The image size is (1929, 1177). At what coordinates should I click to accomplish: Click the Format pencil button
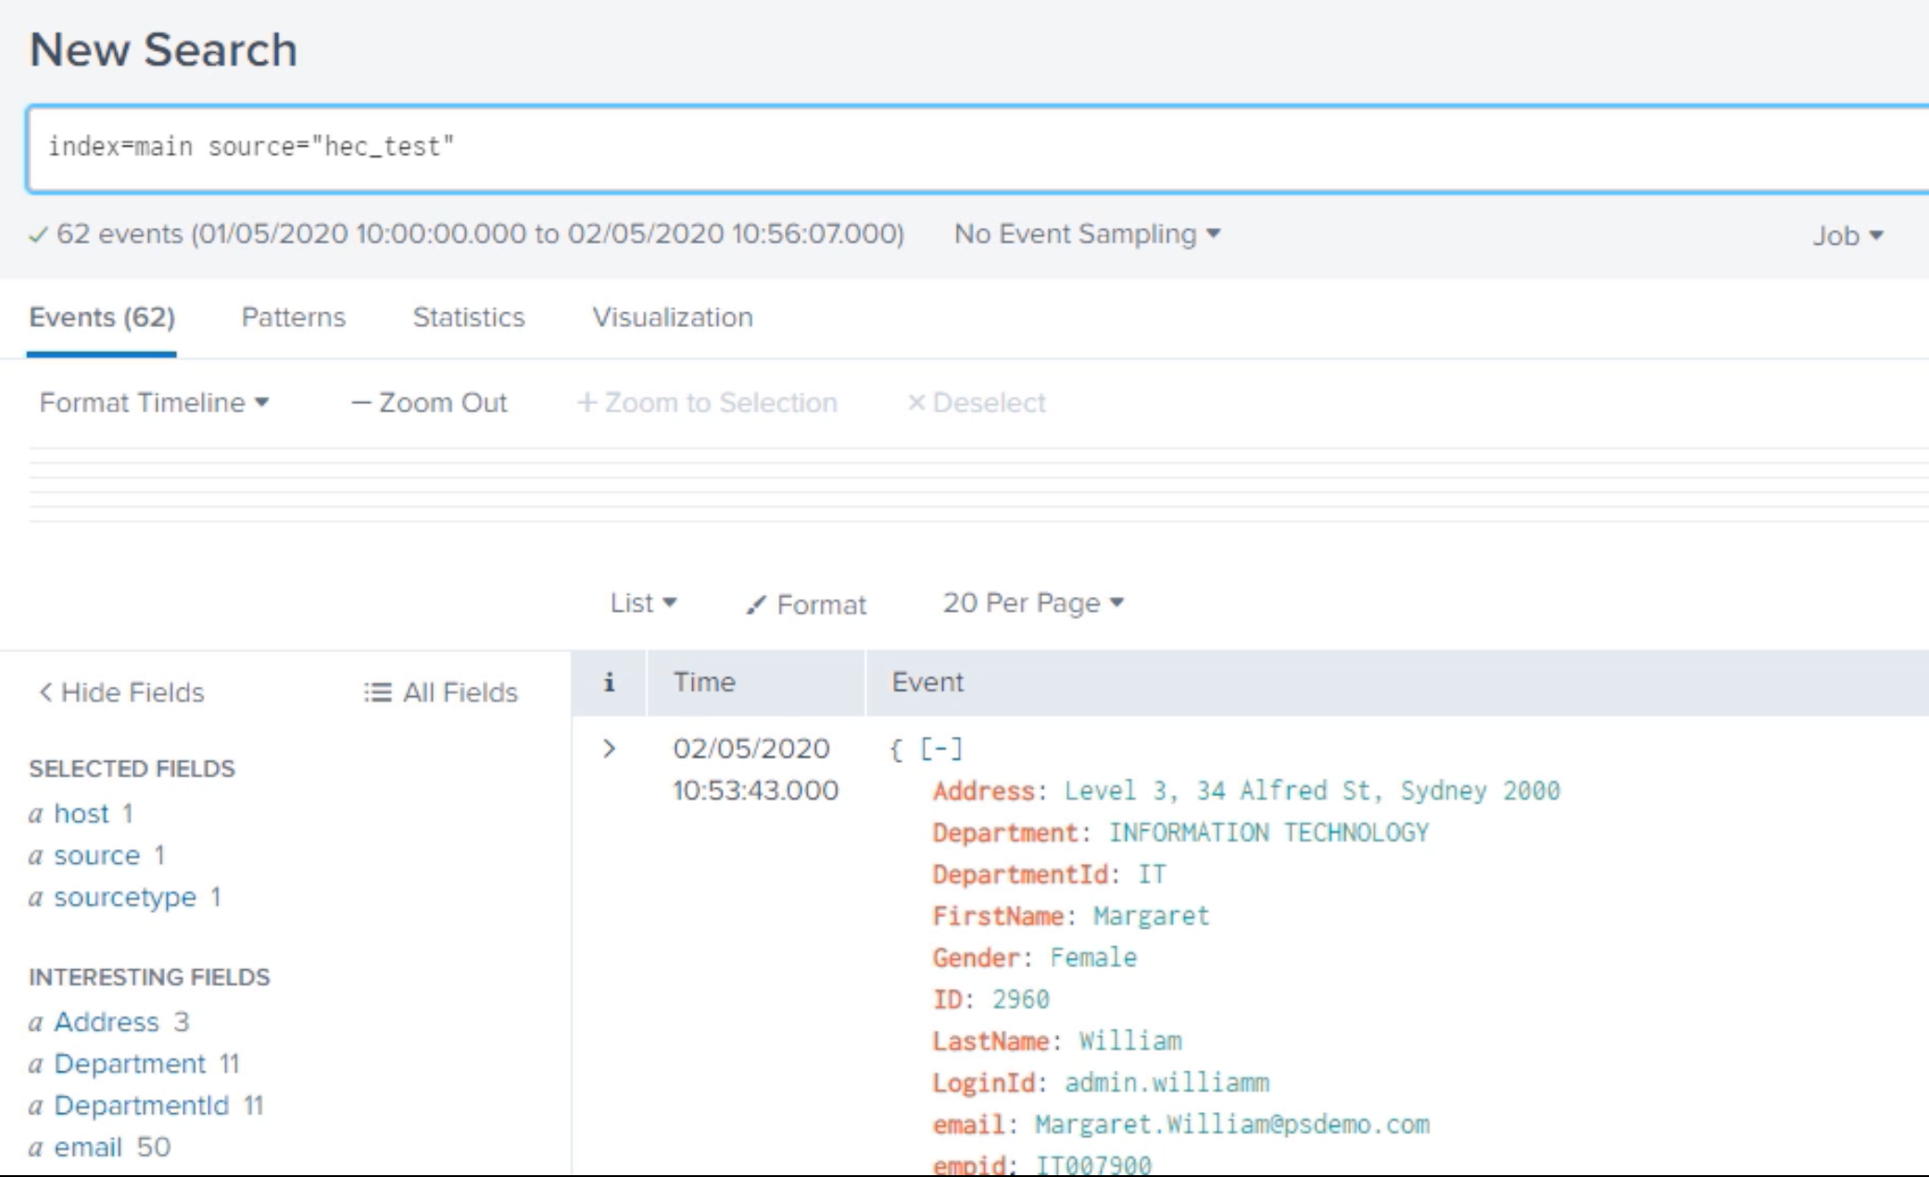coord(806,604)
